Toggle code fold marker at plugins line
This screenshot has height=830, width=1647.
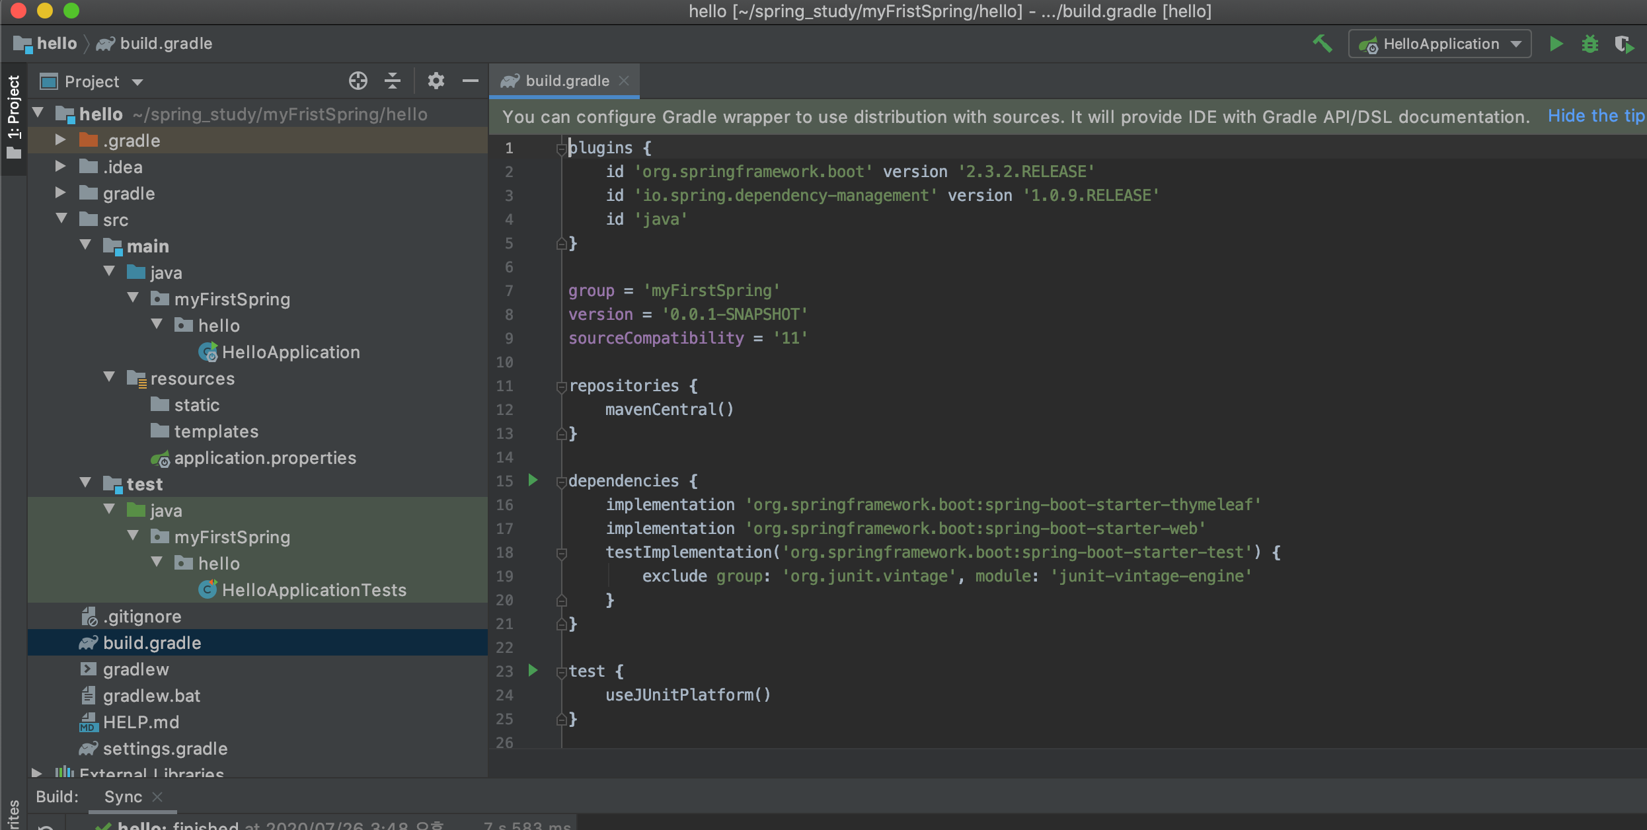click(x=561, y=149)
